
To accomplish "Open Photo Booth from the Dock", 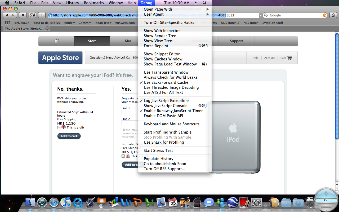I will (x=244, y=203).
